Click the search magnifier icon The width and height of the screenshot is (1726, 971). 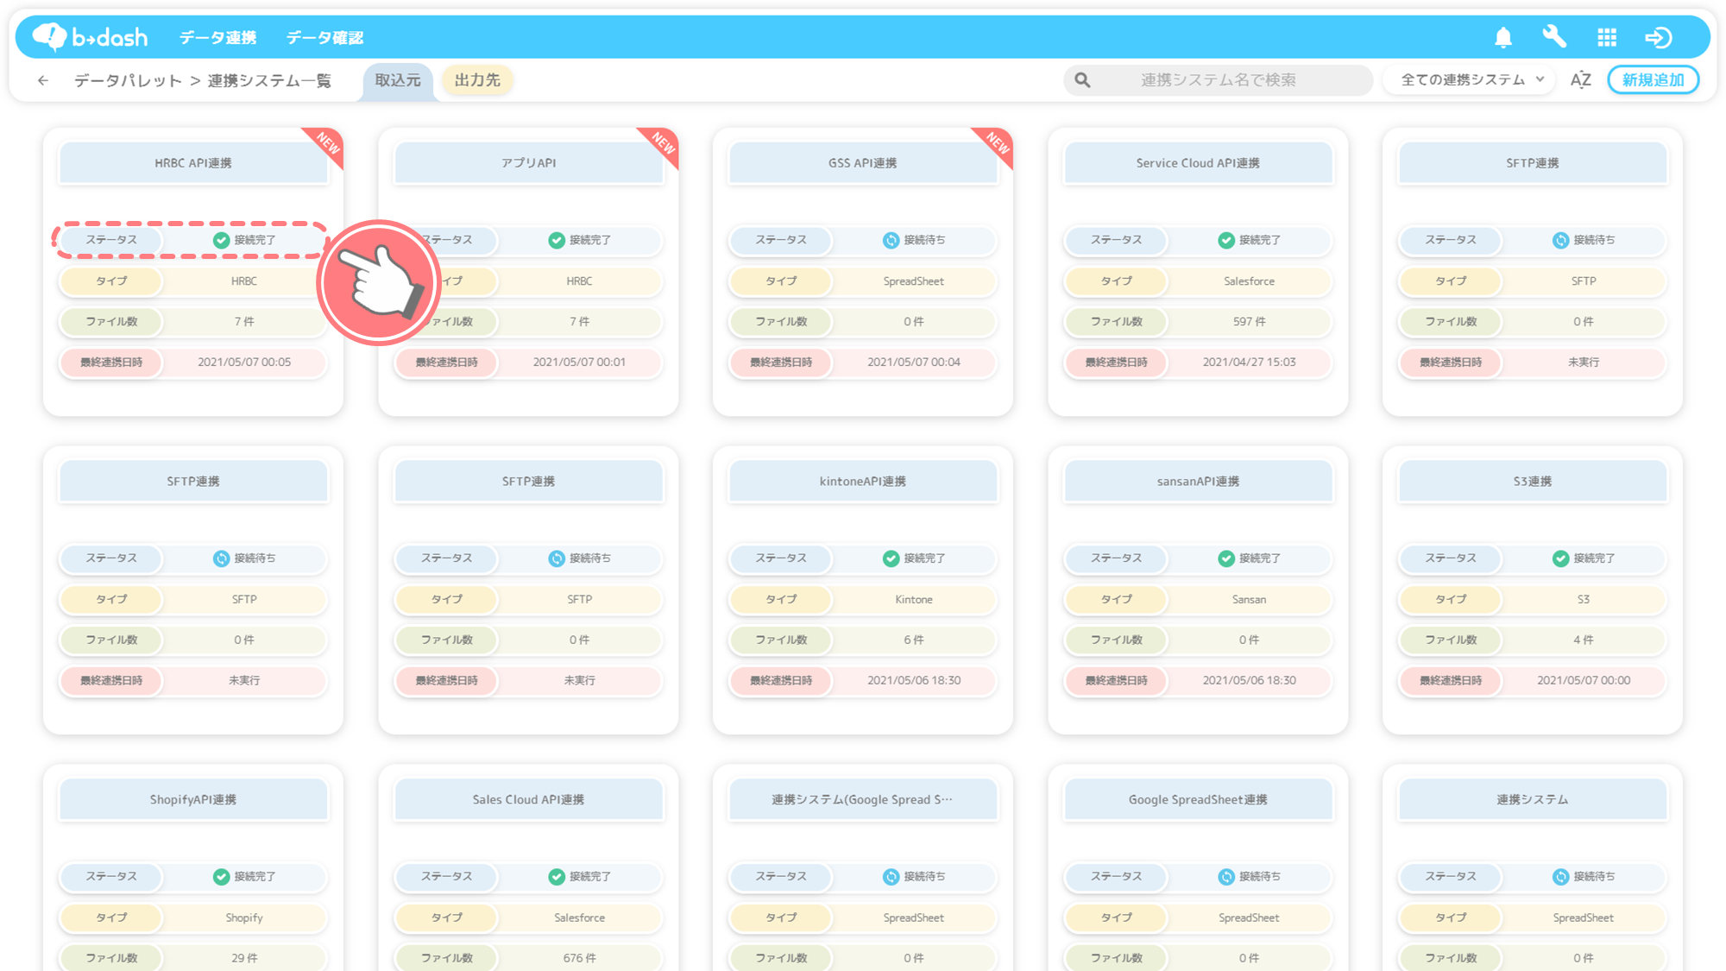point(1082,80)
